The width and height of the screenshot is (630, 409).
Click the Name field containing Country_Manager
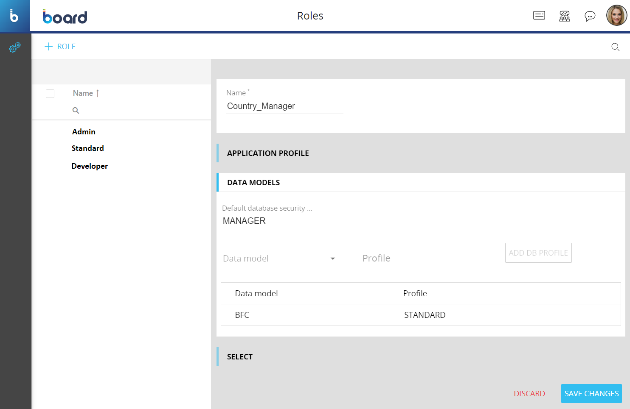pyautogui.click(x=284, y=106)
